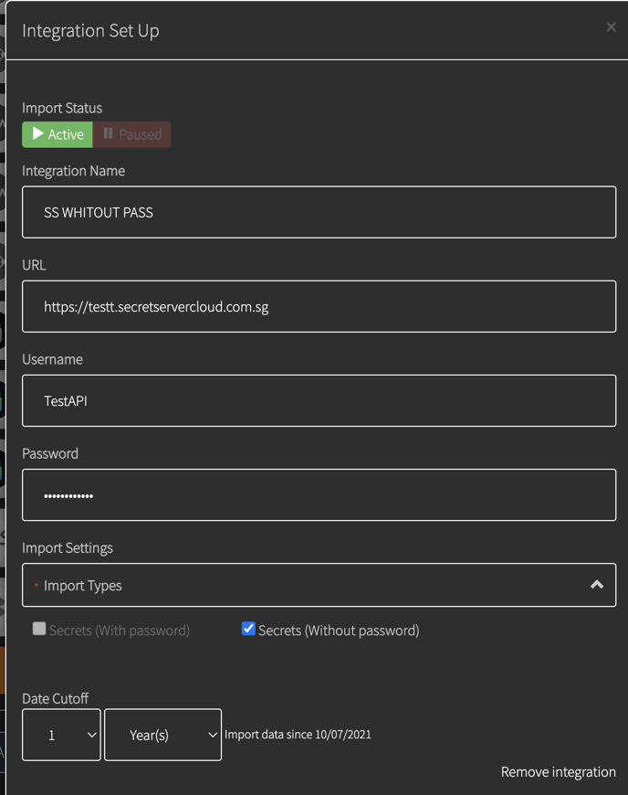
Task: Collapse Import Types with the chevron
Action: click(x=597, y=585)
